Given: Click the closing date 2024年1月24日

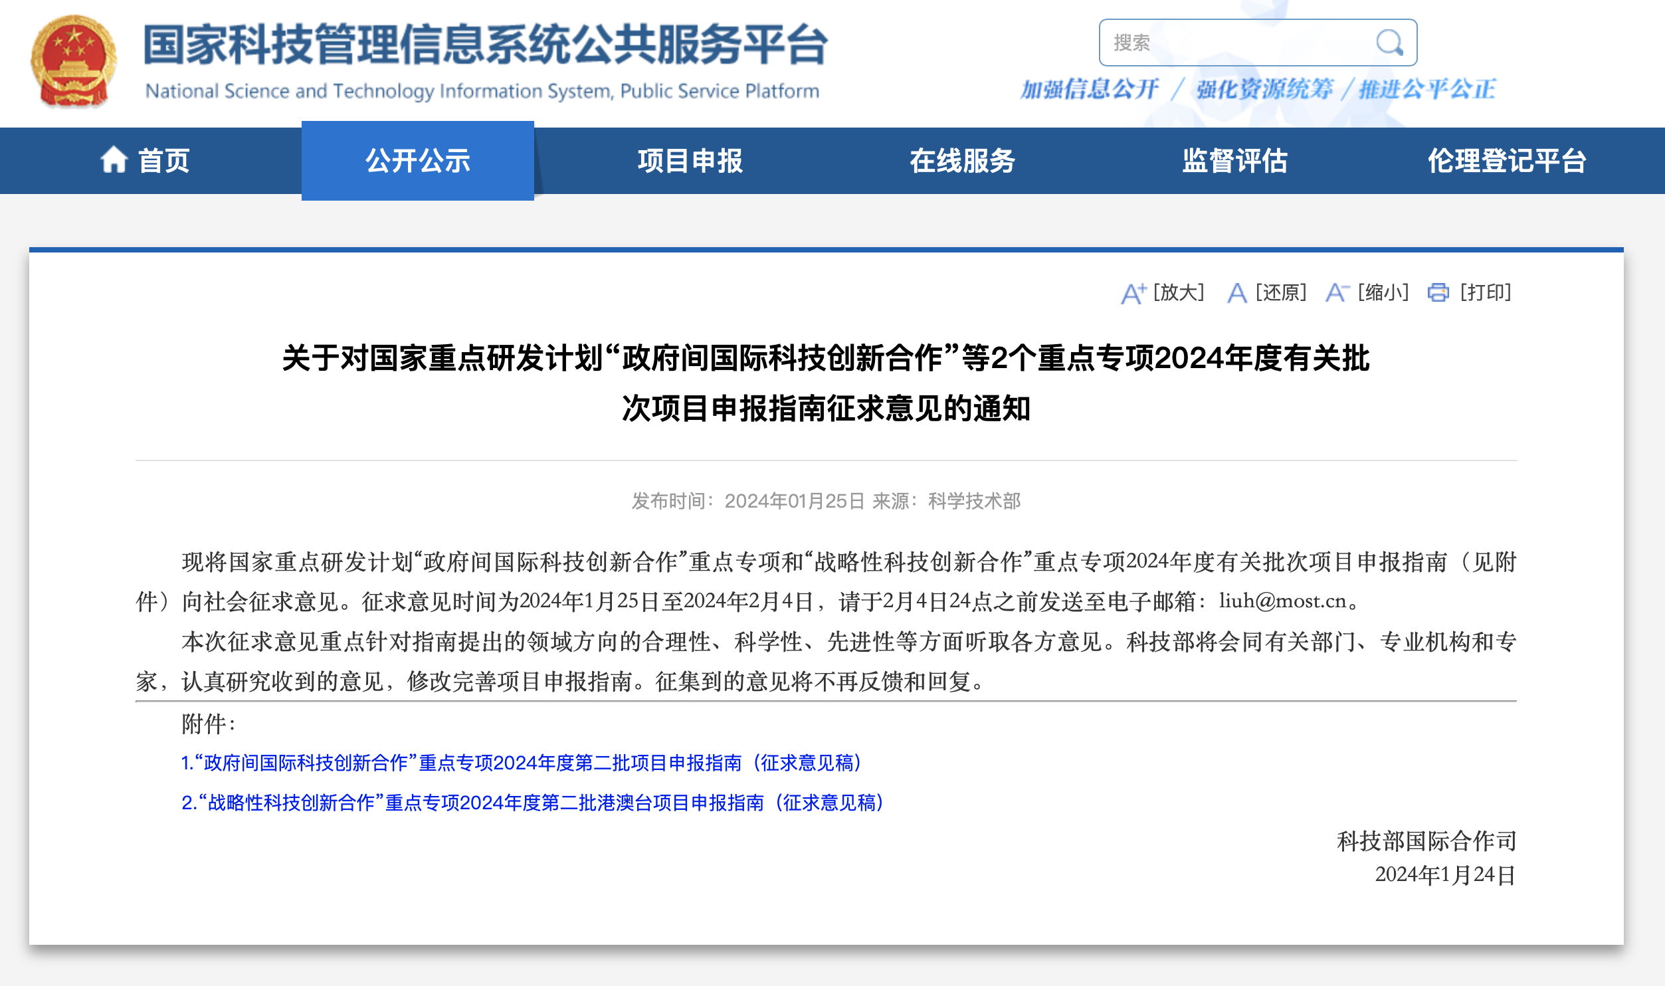Looking at the screenshot, I should pos(1445,875).
